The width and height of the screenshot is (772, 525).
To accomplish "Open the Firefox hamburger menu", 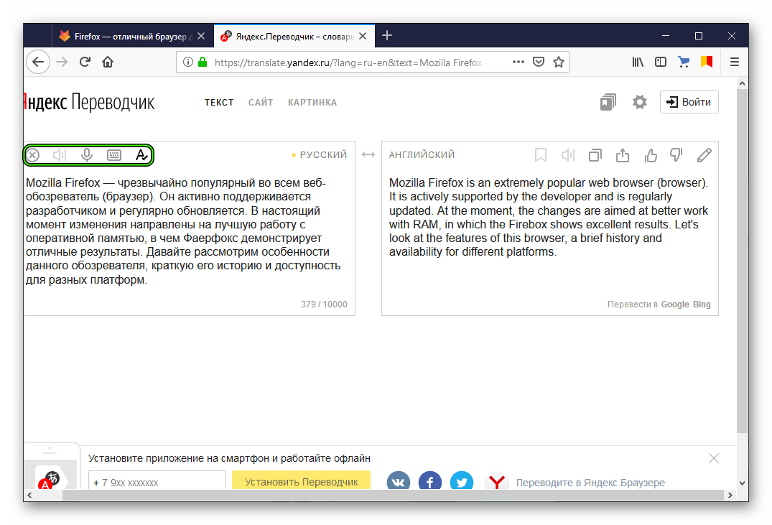I will pos(735,62).
